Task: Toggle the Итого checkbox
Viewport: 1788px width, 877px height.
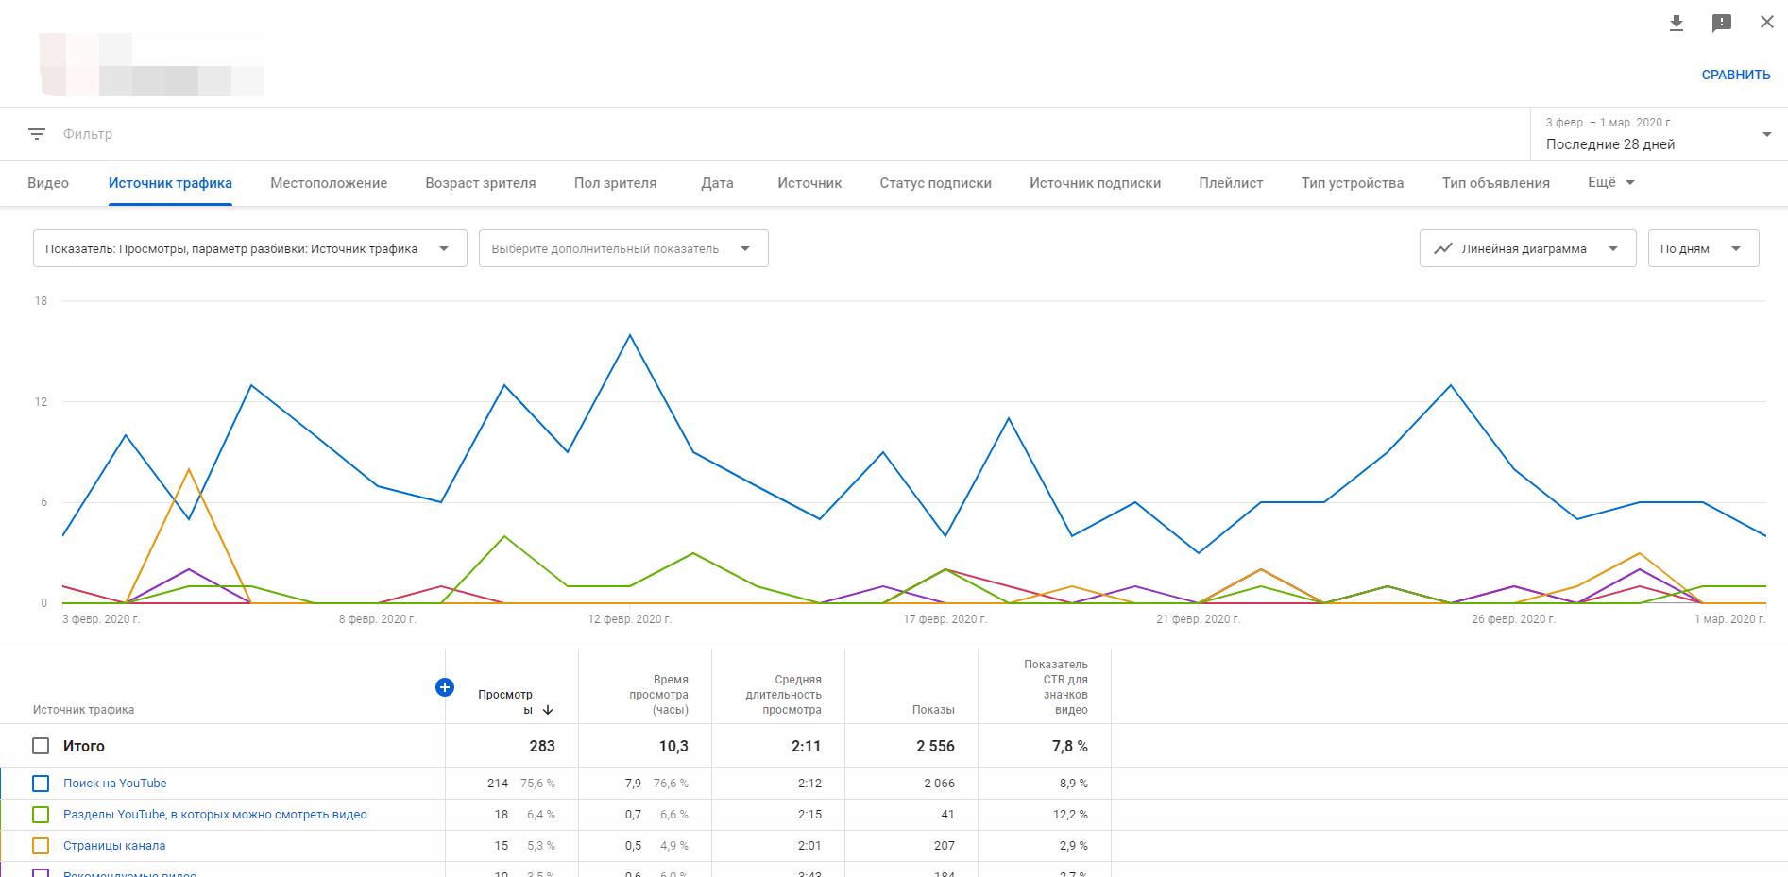Action: 41,746
